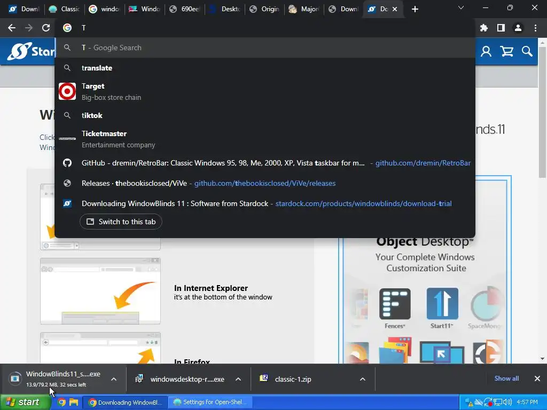The width and height of the screenshot is (547, 410).
Task: Close the downloads bar with X
Action: click(x=537, y=379)
